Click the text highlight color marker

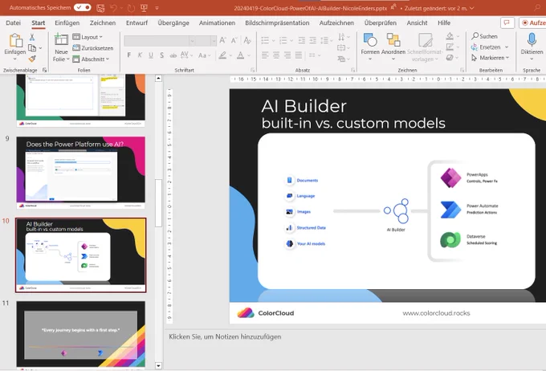click(222, 55)
